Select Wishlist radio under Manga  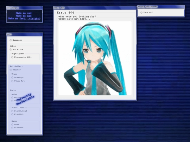pyautogui.click(x=12, y=128)
